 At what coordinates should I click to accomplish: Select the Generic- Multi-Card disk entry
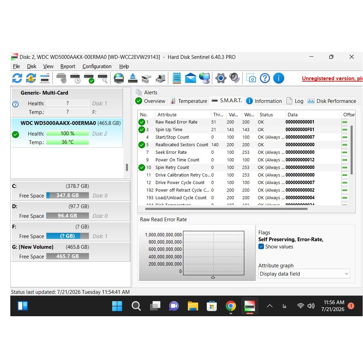pyautogui.click(x=67, y=103)
